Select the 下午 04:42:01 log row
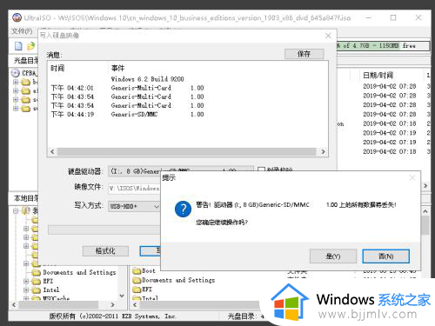 tap(128, 88)
